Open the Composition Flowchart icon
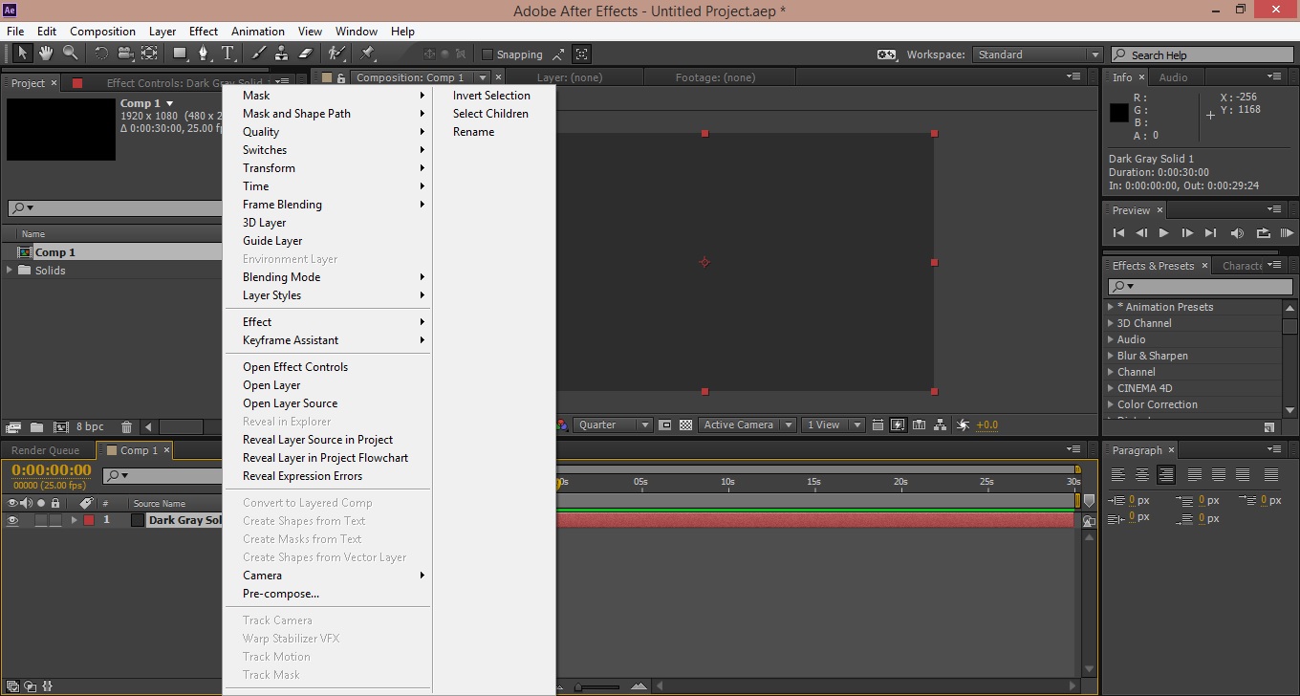1300x696 pixels. pos(941,424)
